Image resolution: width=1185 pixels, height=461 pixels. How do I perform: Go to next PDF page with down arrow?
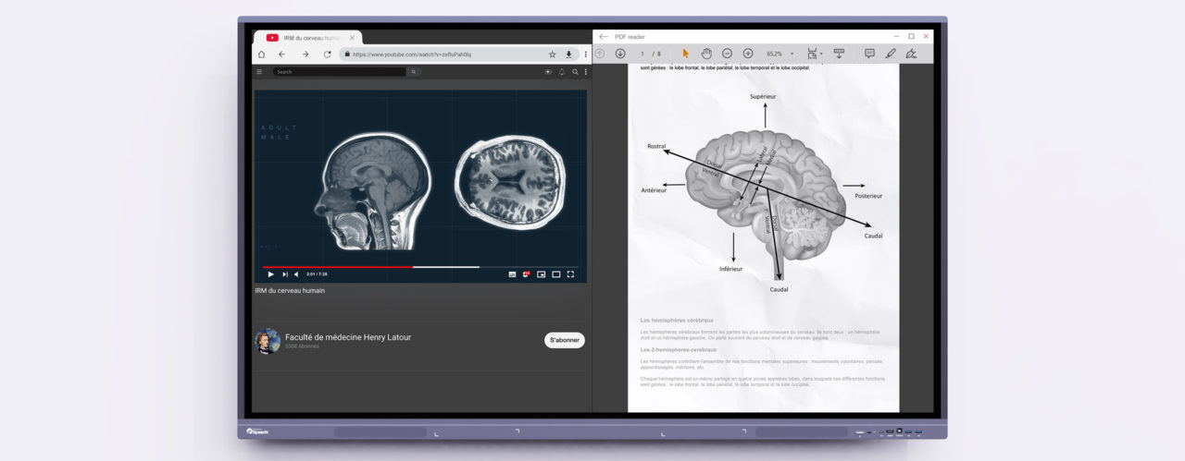(620, 54)
